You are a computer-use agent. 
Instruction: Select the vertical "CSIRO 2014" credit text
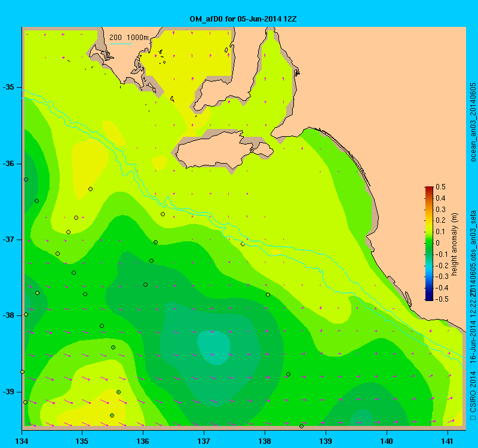pyautogui.click(x=473, y=392)
